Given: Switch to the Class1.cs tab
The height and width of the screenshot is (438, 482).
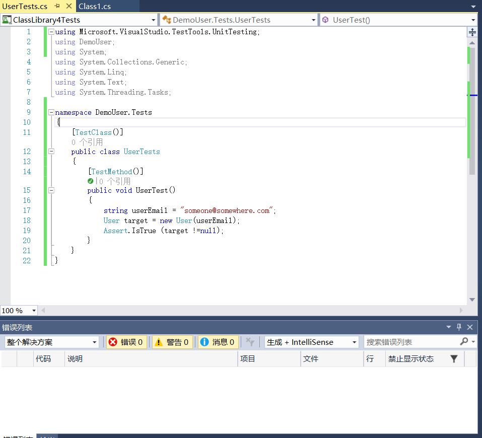Looking at the screenshot, I should point(95,6).
